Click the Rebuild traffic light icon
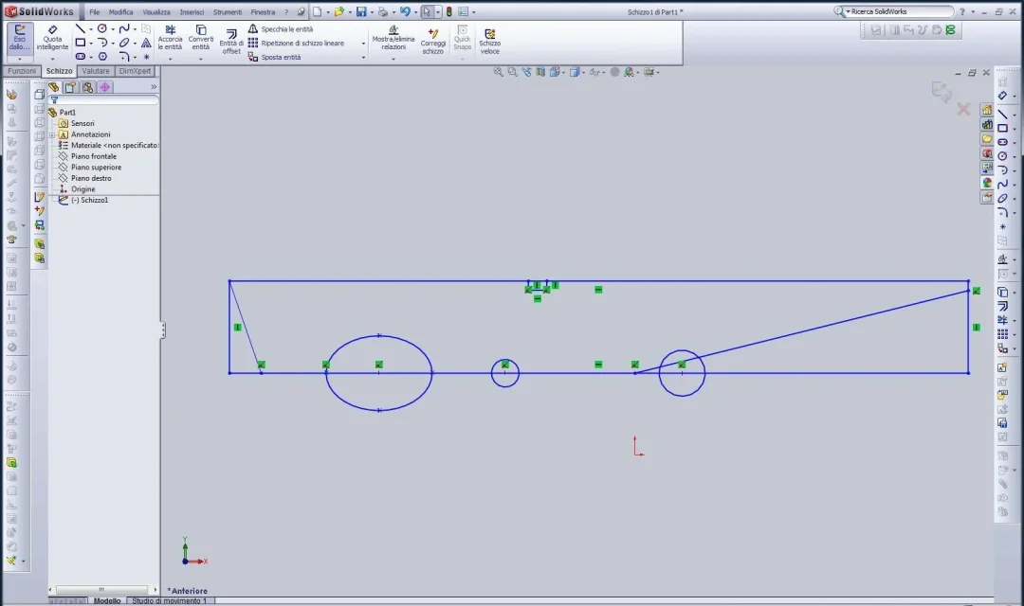Screen dimensions: 1024x606 point(449,11)
